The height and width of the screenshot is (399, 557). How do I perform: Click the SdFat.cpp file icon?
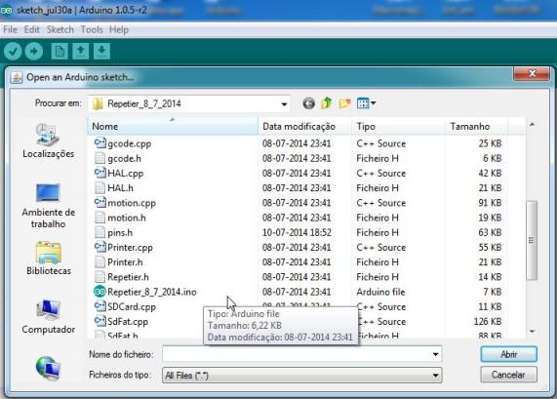[x=99, y=321]
